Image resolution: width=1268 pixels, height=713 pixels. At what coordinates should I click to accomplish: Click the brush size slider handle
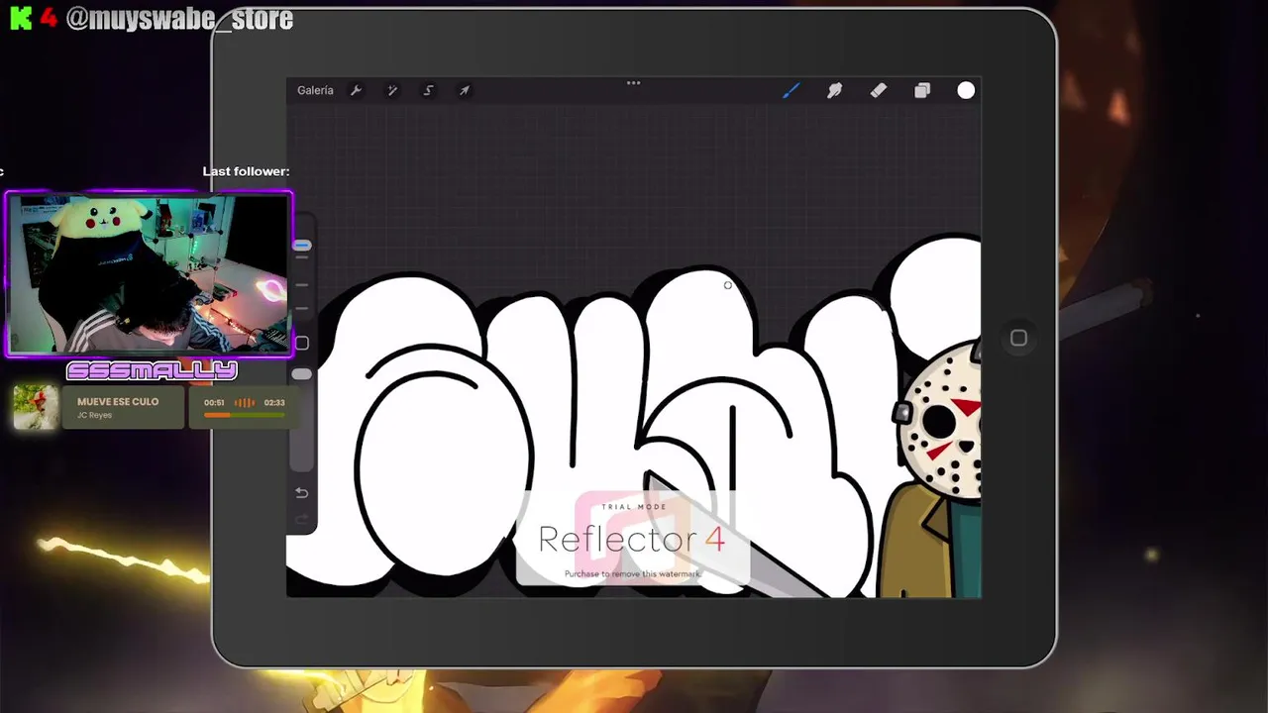tap(302, 245)
